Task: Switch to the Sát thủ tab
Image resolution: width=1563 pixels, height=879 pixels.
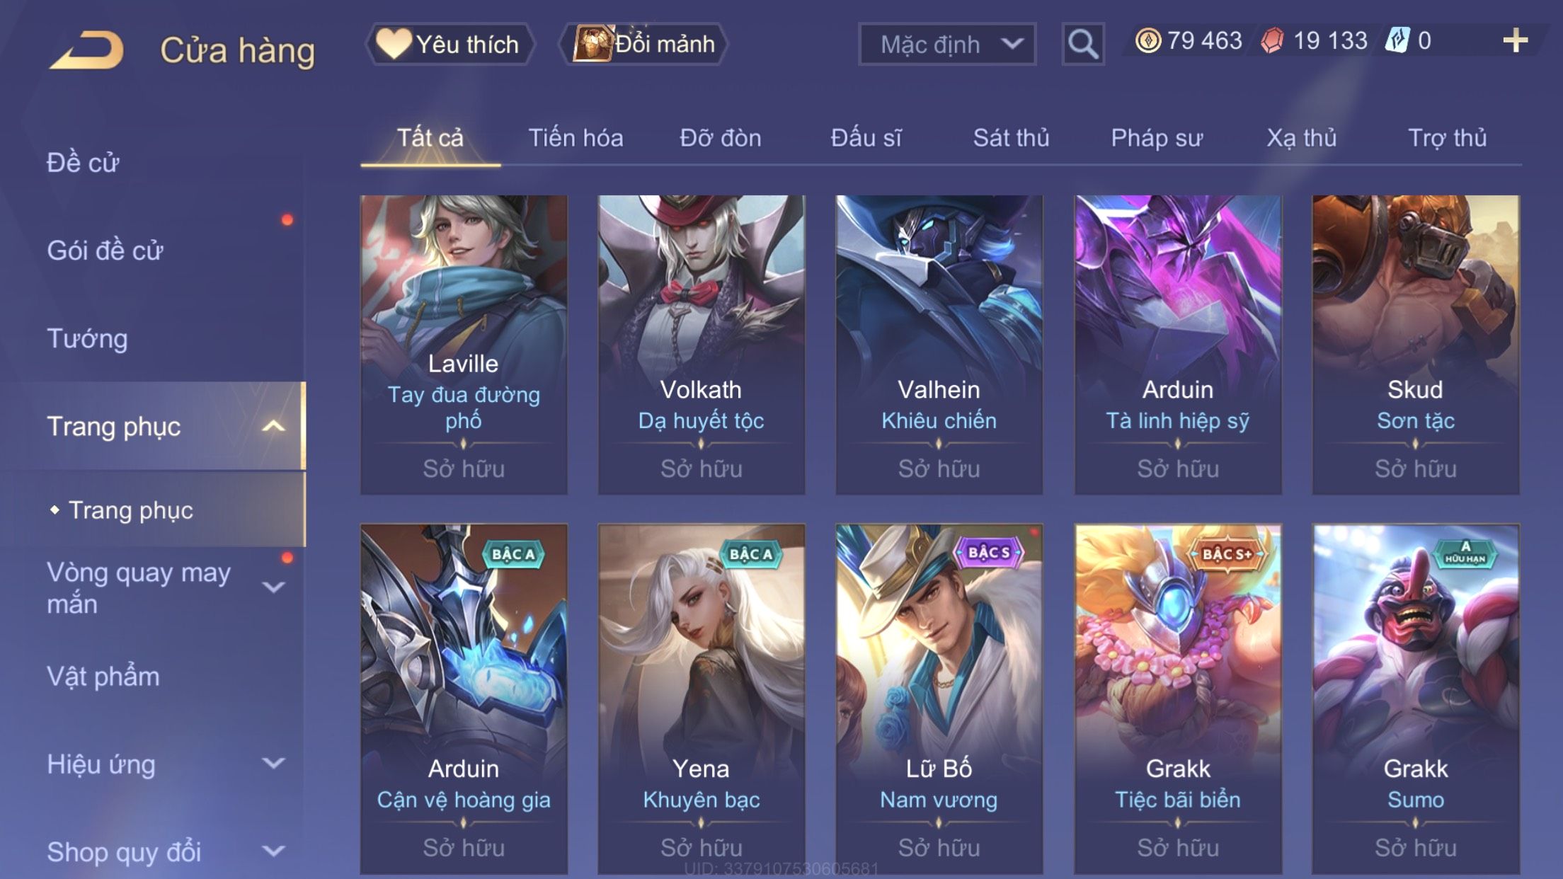Action: (x=1011, y=137)
